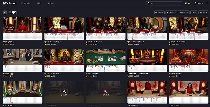
Task: Open the 게임 menu item
Action: (x=39, y=3)
